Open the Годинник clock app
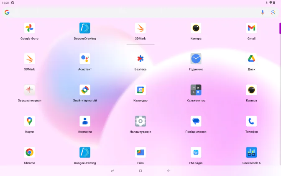 coord(196,59)
